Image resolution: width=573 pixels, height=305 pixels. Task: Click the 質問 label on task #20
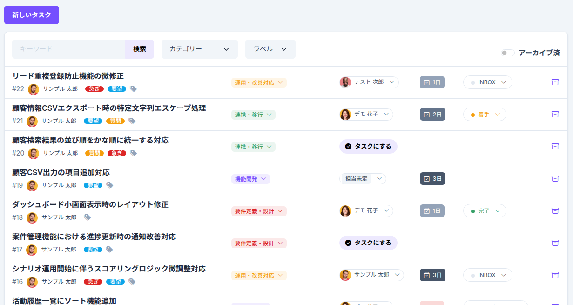click(x=94, y=153)
